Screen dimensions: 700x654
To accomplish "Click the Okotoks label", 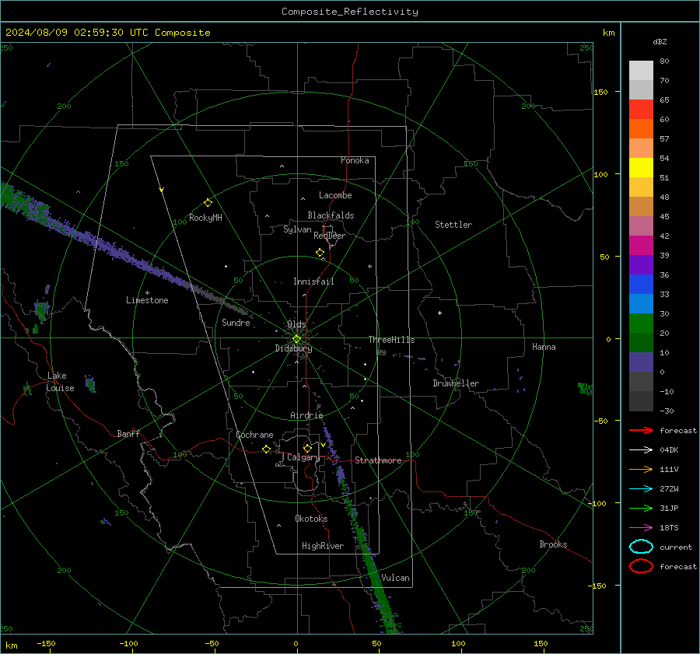I will [x=311, y=519].
